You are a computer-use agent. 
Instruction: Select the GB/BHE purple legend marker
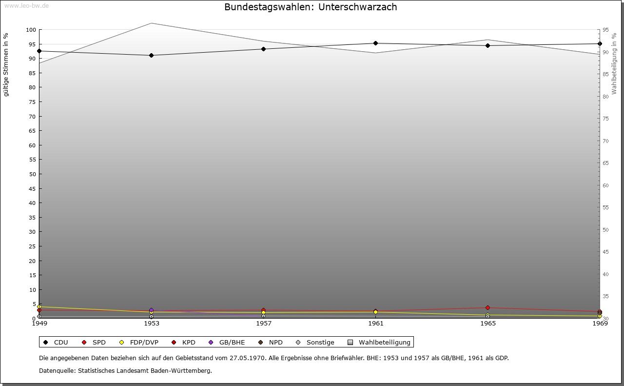[x=211, y=343]
